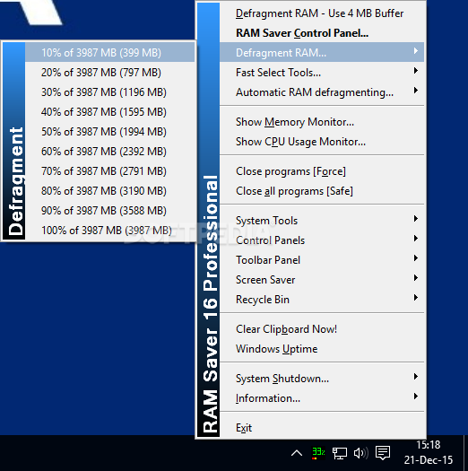Expand the Information submenu
This screenshot has height=471, width=468.
click(322, 398)
